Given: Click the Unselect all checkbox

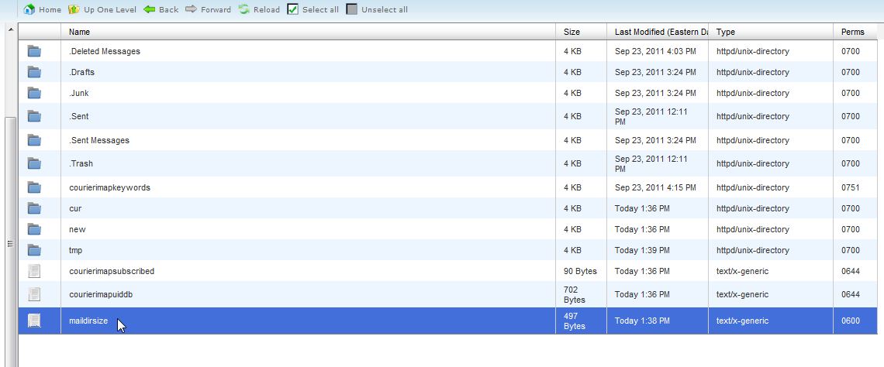Looking at the screenshot, I should tap(352, 9).
